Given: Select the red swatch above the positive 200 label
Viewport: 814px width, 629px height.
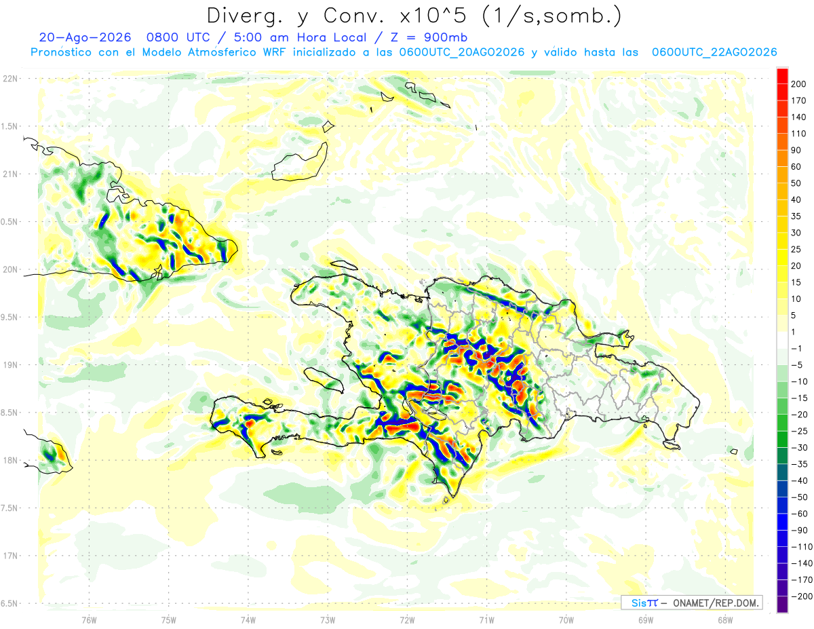Looking at the screenshot, I should point(782,76).
